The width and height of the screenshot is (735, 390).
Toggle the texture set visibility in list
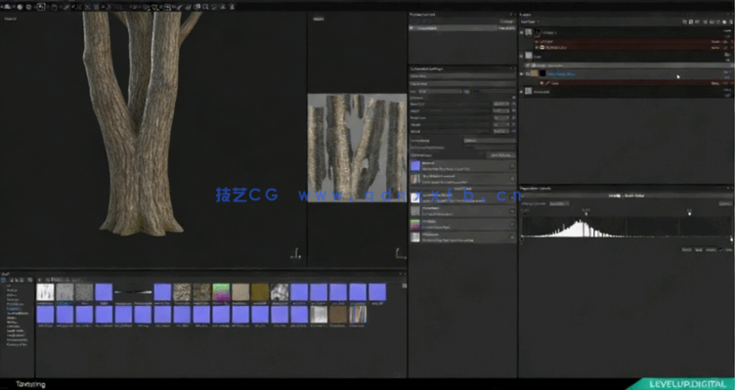point(412,28)
